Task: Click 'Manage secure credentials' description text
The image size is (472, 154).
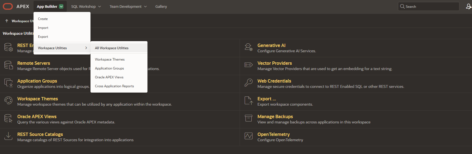Action: pyautogui.click(x=331, y=86)
